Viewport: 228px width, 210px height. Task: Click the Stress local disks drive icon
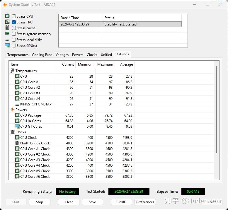click(x=7, y=40)
